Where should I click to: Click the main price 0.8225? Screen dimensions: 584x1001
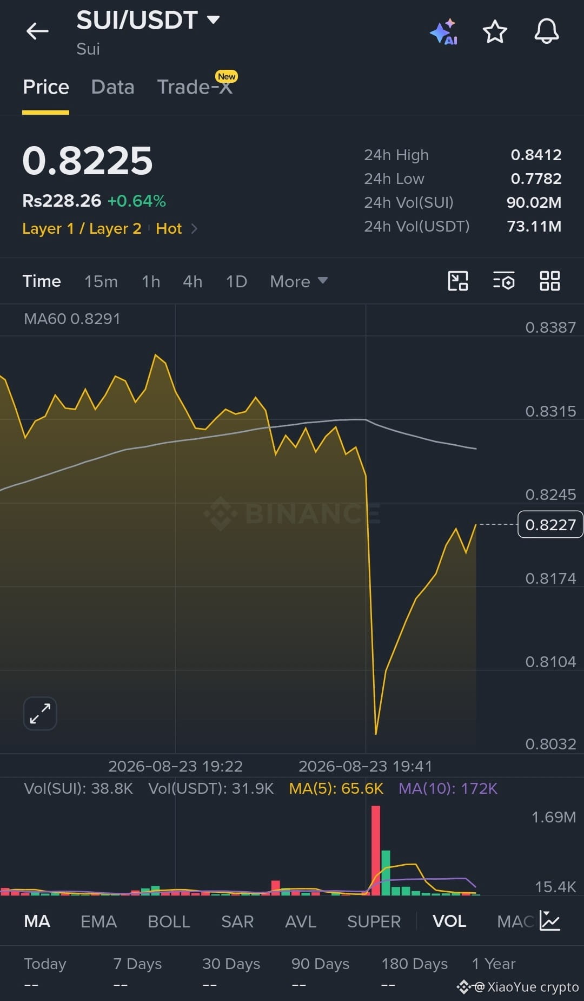88,161
